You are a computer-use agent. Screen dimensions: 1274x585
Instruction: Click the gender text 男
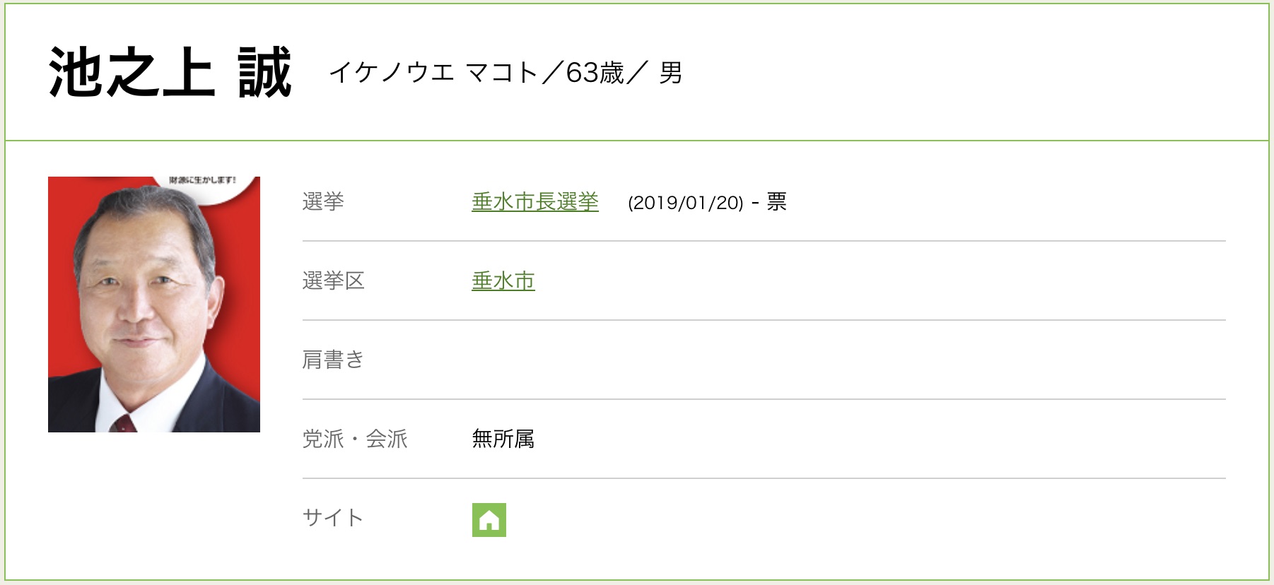670,73
